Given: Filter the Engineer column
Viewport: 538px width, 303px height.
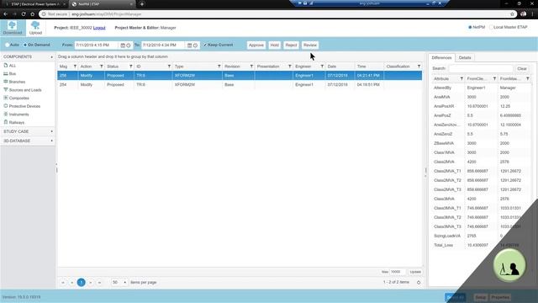Looking at the screenshot, I should tap(322, 66).
